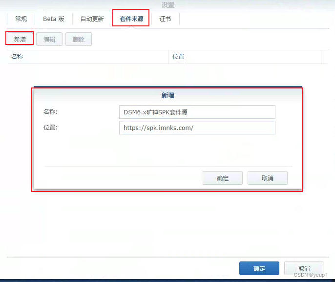Image resolution: width=335 pixels, height=282 pixels.
Task: Click the blue 确定 button in settings
Action: [x=259, y=268]
